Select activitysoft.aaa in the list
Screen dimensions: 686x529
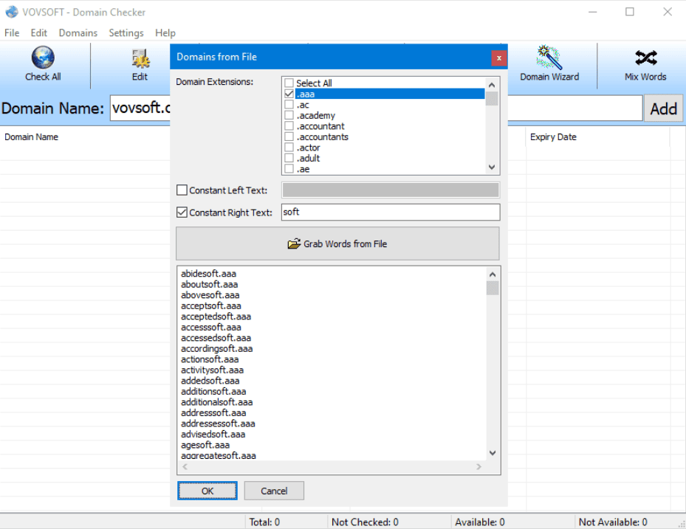click(212, 370)
